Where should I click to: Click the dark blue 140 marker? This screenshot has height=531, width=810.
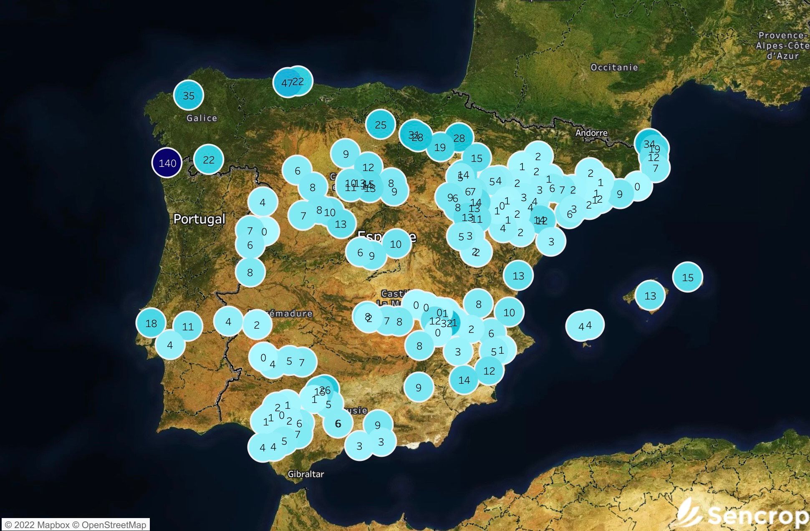[167, 163]
